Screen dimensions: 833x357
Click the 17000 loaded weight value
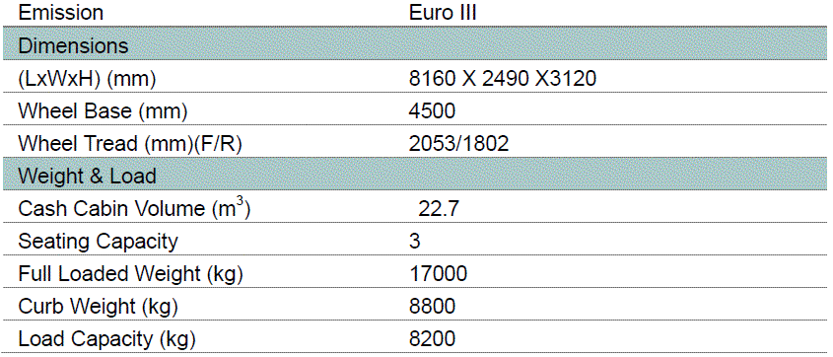pos(438,274)
